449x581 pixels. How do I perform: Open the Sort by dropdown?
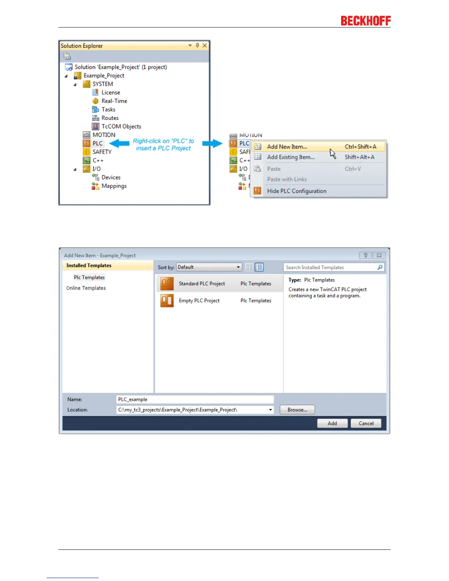pos(209,267)
